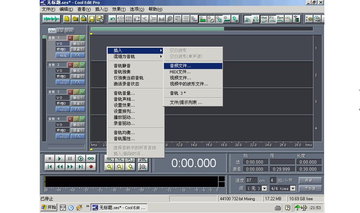Click the Save All toolbar icon
Viewport: 360px width, 213px height.
(100, 19)
